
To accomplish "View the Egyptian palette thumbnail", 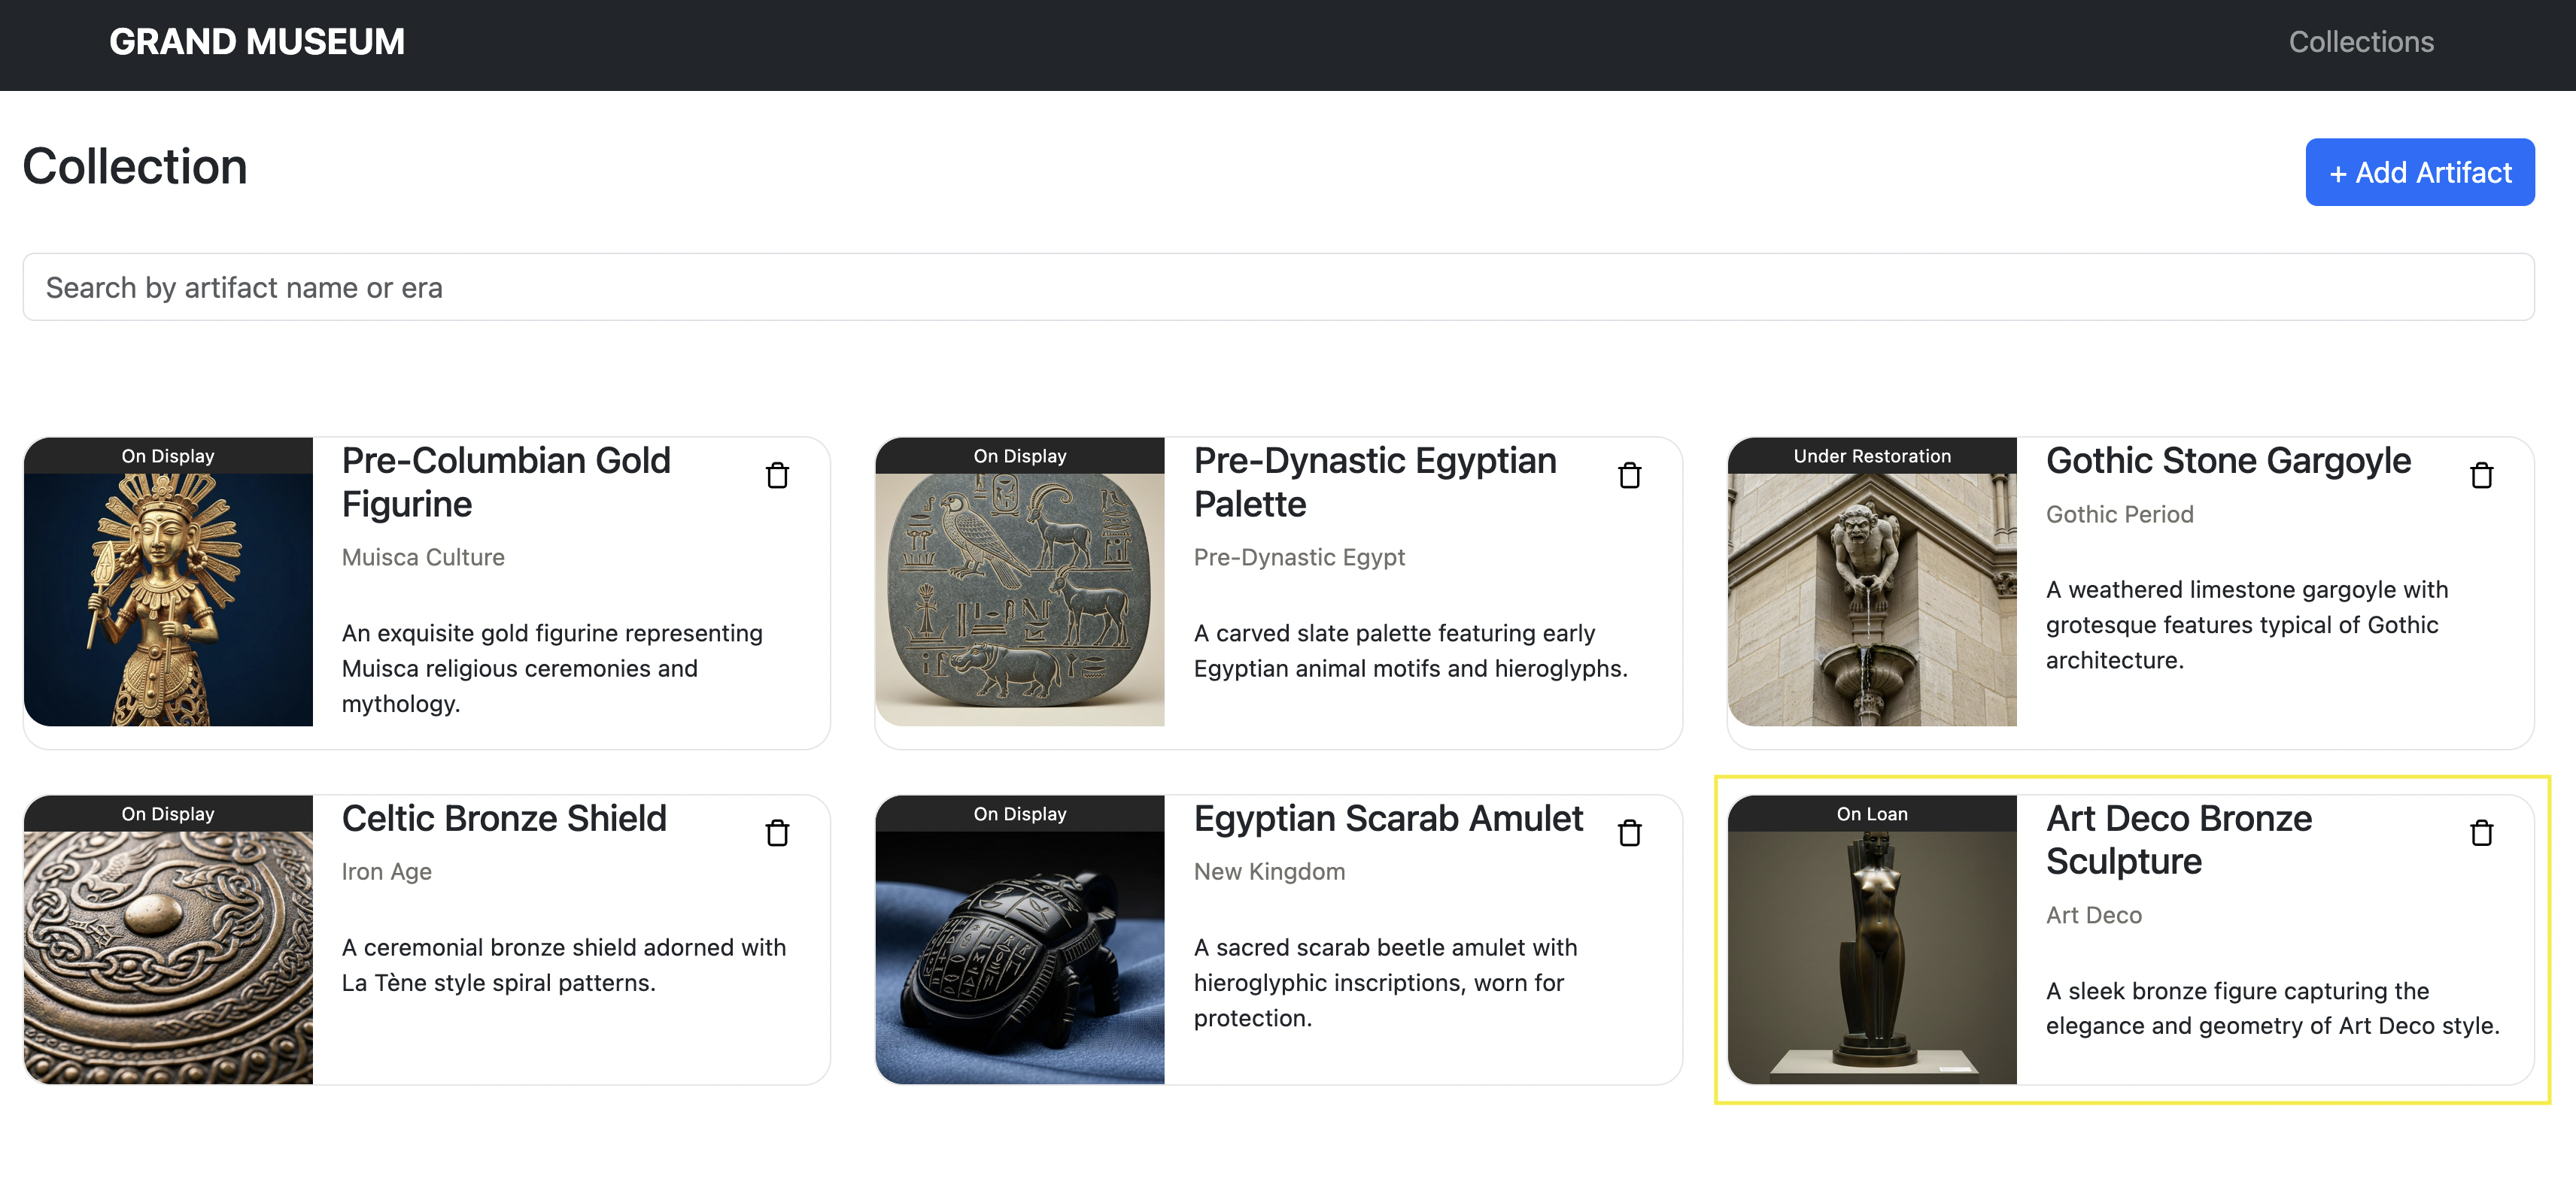I will click(x=1019, y=599).
